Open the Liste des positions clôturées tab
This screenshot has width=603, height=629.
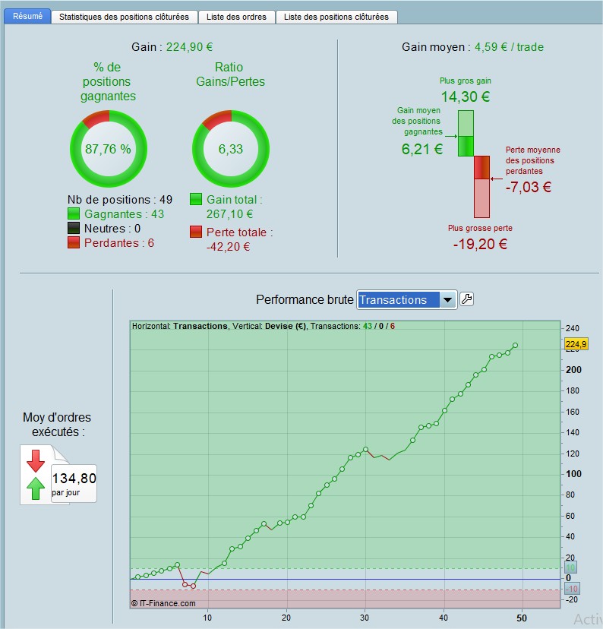[x=336, y=17]
